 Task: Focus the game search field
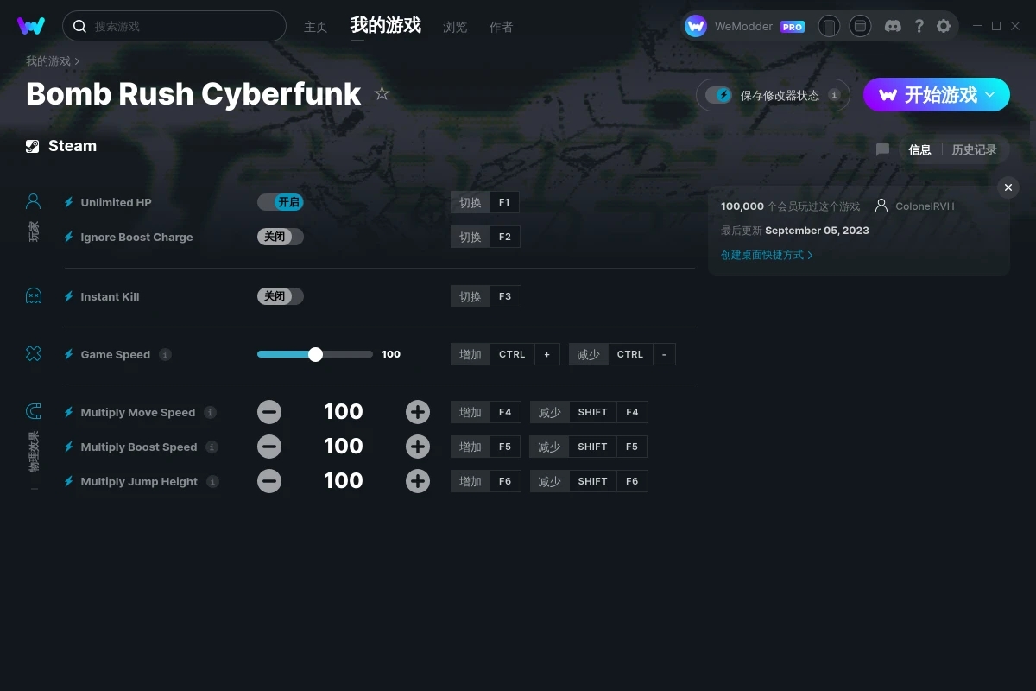point(174,26)
